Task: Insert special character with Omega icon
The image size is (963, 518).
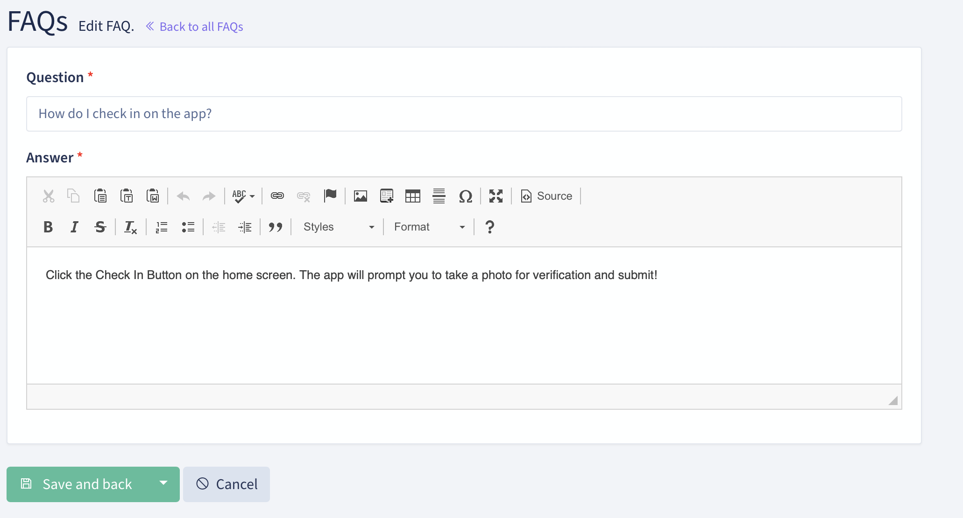Action: tap(466, 196)
